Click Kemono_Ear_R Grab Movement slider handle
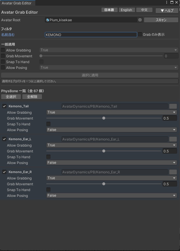This screenshot has width=180, height=251. click(104, 184)
